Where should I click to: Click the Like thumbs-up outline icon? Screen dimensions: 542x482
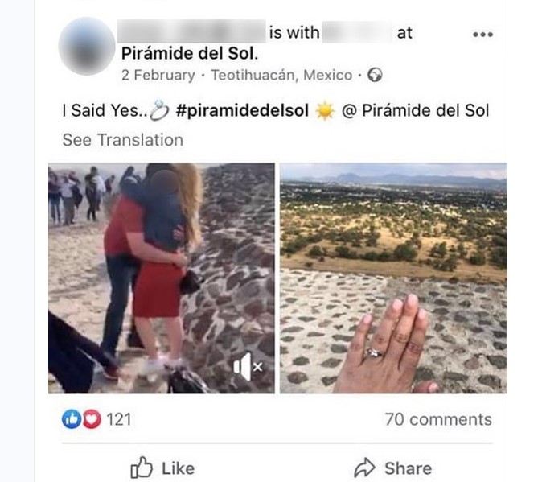point(141,468)
